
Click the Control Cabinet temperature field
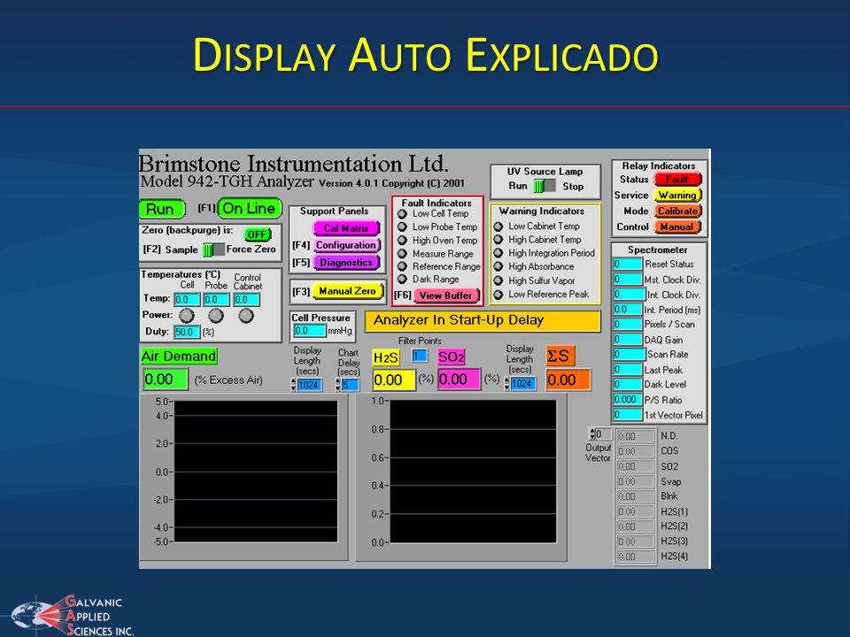tap(247, 300)
